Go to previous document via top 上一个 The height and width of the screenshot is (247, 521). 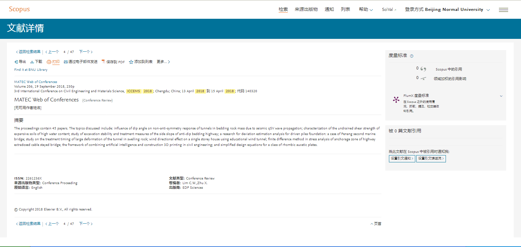click(x=52, y=52)
